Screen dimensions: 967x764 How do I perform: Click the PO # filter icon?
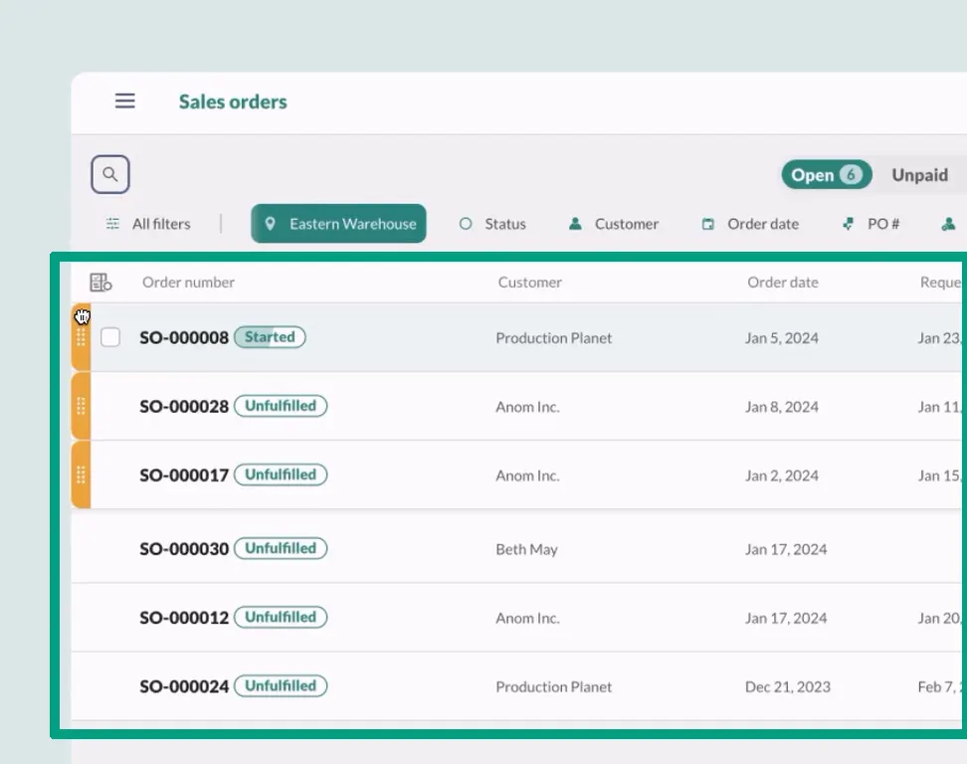pyautogui.click(x=848, y=224)
